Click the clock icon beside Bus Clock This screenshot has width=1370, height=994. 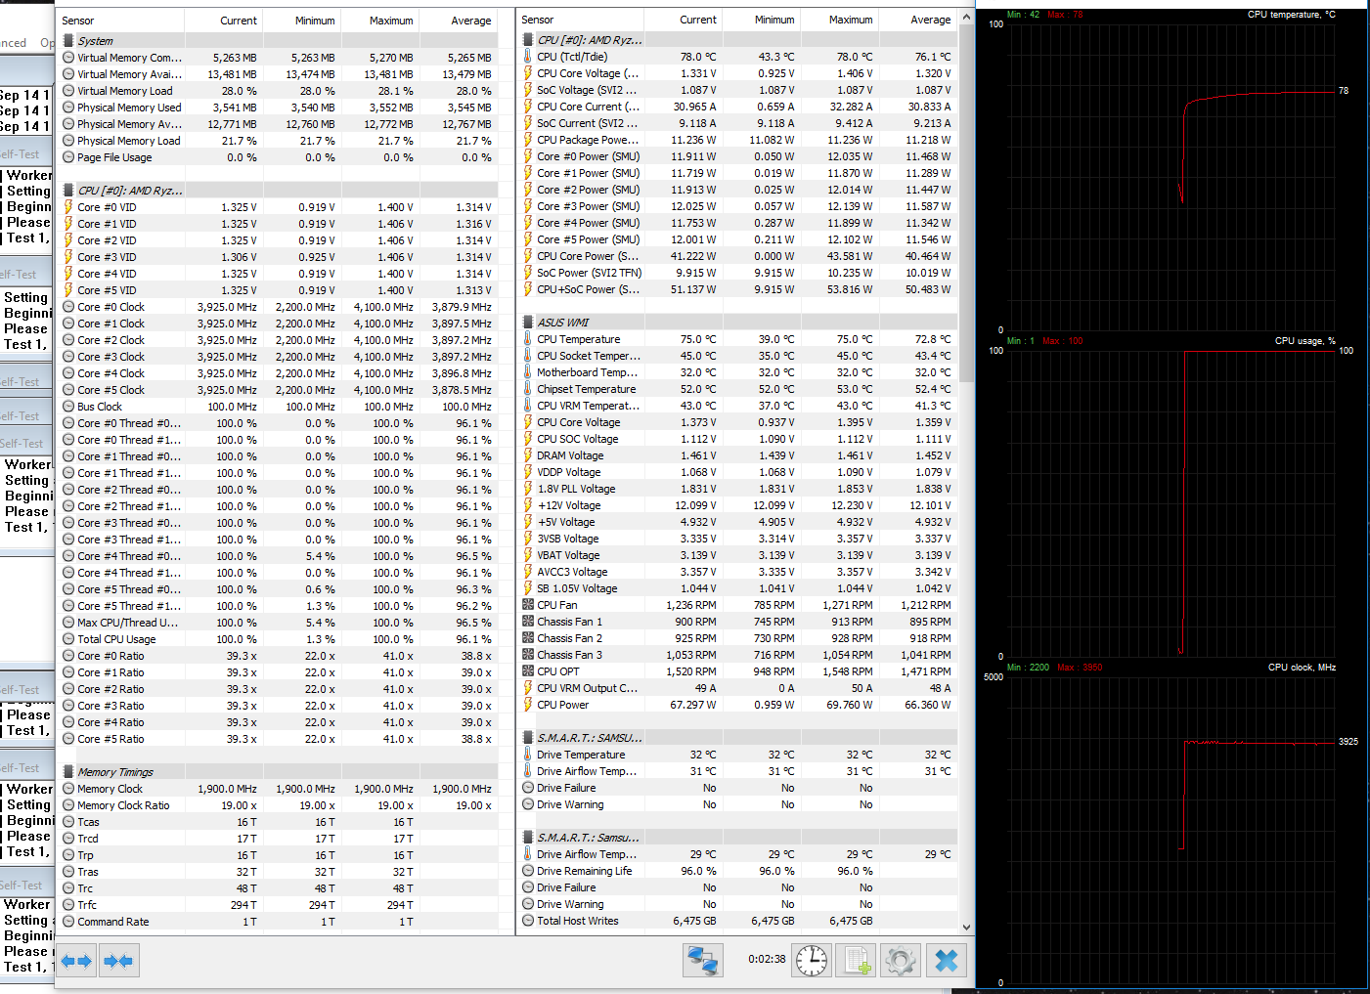click(x=68, y=407)
